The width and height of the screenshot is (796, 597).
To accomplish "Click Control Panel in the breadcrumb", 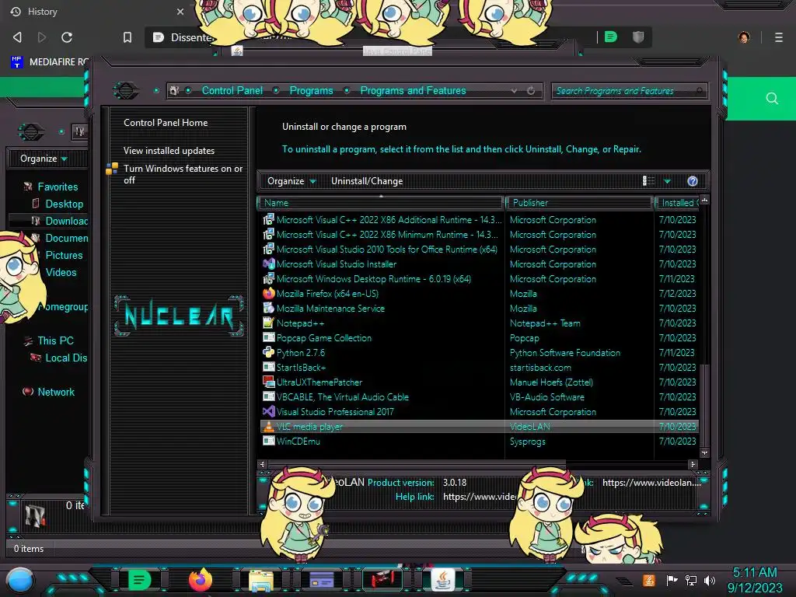I will coord(232,90).
